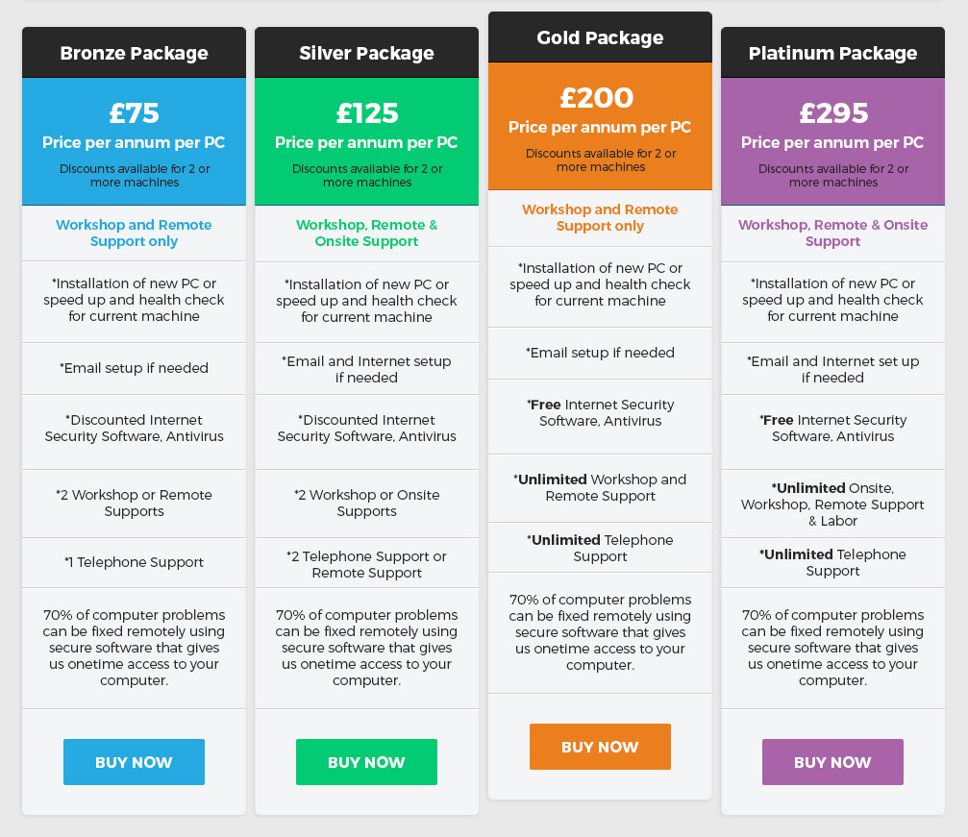Screen dimensions: 968x837
Task: Hit the purple Platinum BUY NOW button
Action: coord(832,762)
